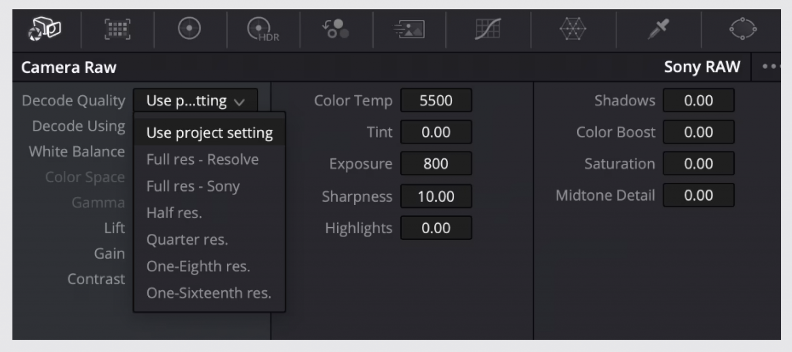Select the Color Match palette icon
This screenshot has height=352, width=792.
118,29
